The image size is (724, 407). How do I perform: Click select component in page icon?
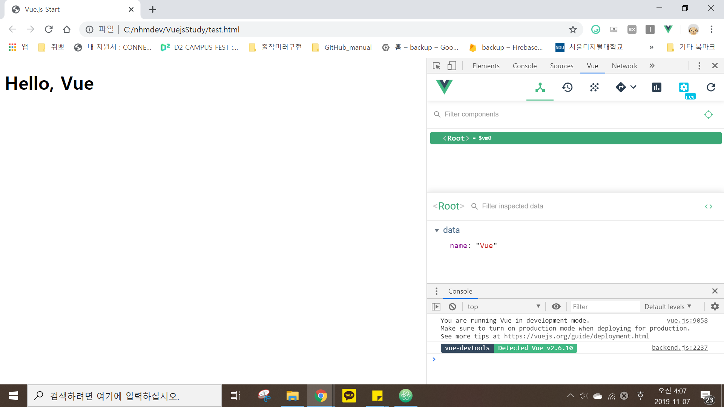(x=708, y=115)
